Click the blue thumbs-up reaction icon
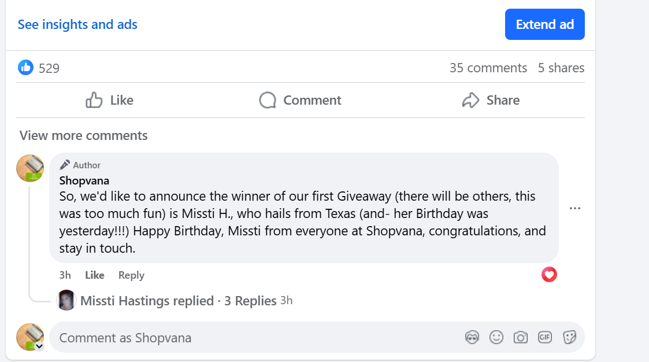 [x=26, y=68]
